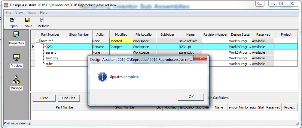This screenshot has width=302, height=128.
Task: Click the Revision Number column header in upper table
Action: pos(215,34)
